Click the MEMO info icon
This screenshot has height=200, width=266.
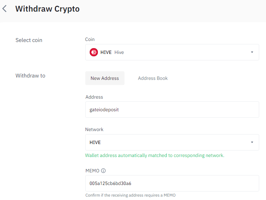(103, 171)
